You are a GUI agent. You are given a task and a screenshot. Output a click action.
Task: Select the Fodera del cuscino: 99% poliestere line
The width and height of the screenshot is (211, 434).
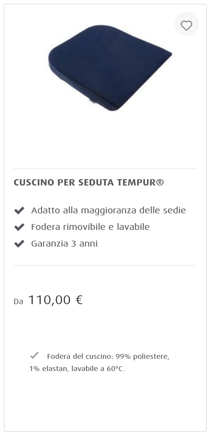(x=108, y=356)
